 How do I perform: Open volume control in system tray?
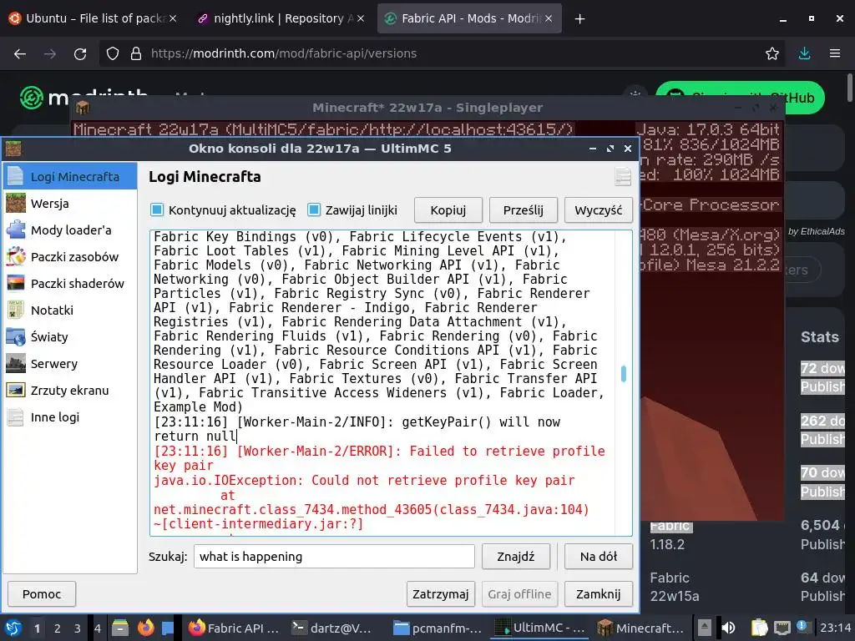(728, 628)
